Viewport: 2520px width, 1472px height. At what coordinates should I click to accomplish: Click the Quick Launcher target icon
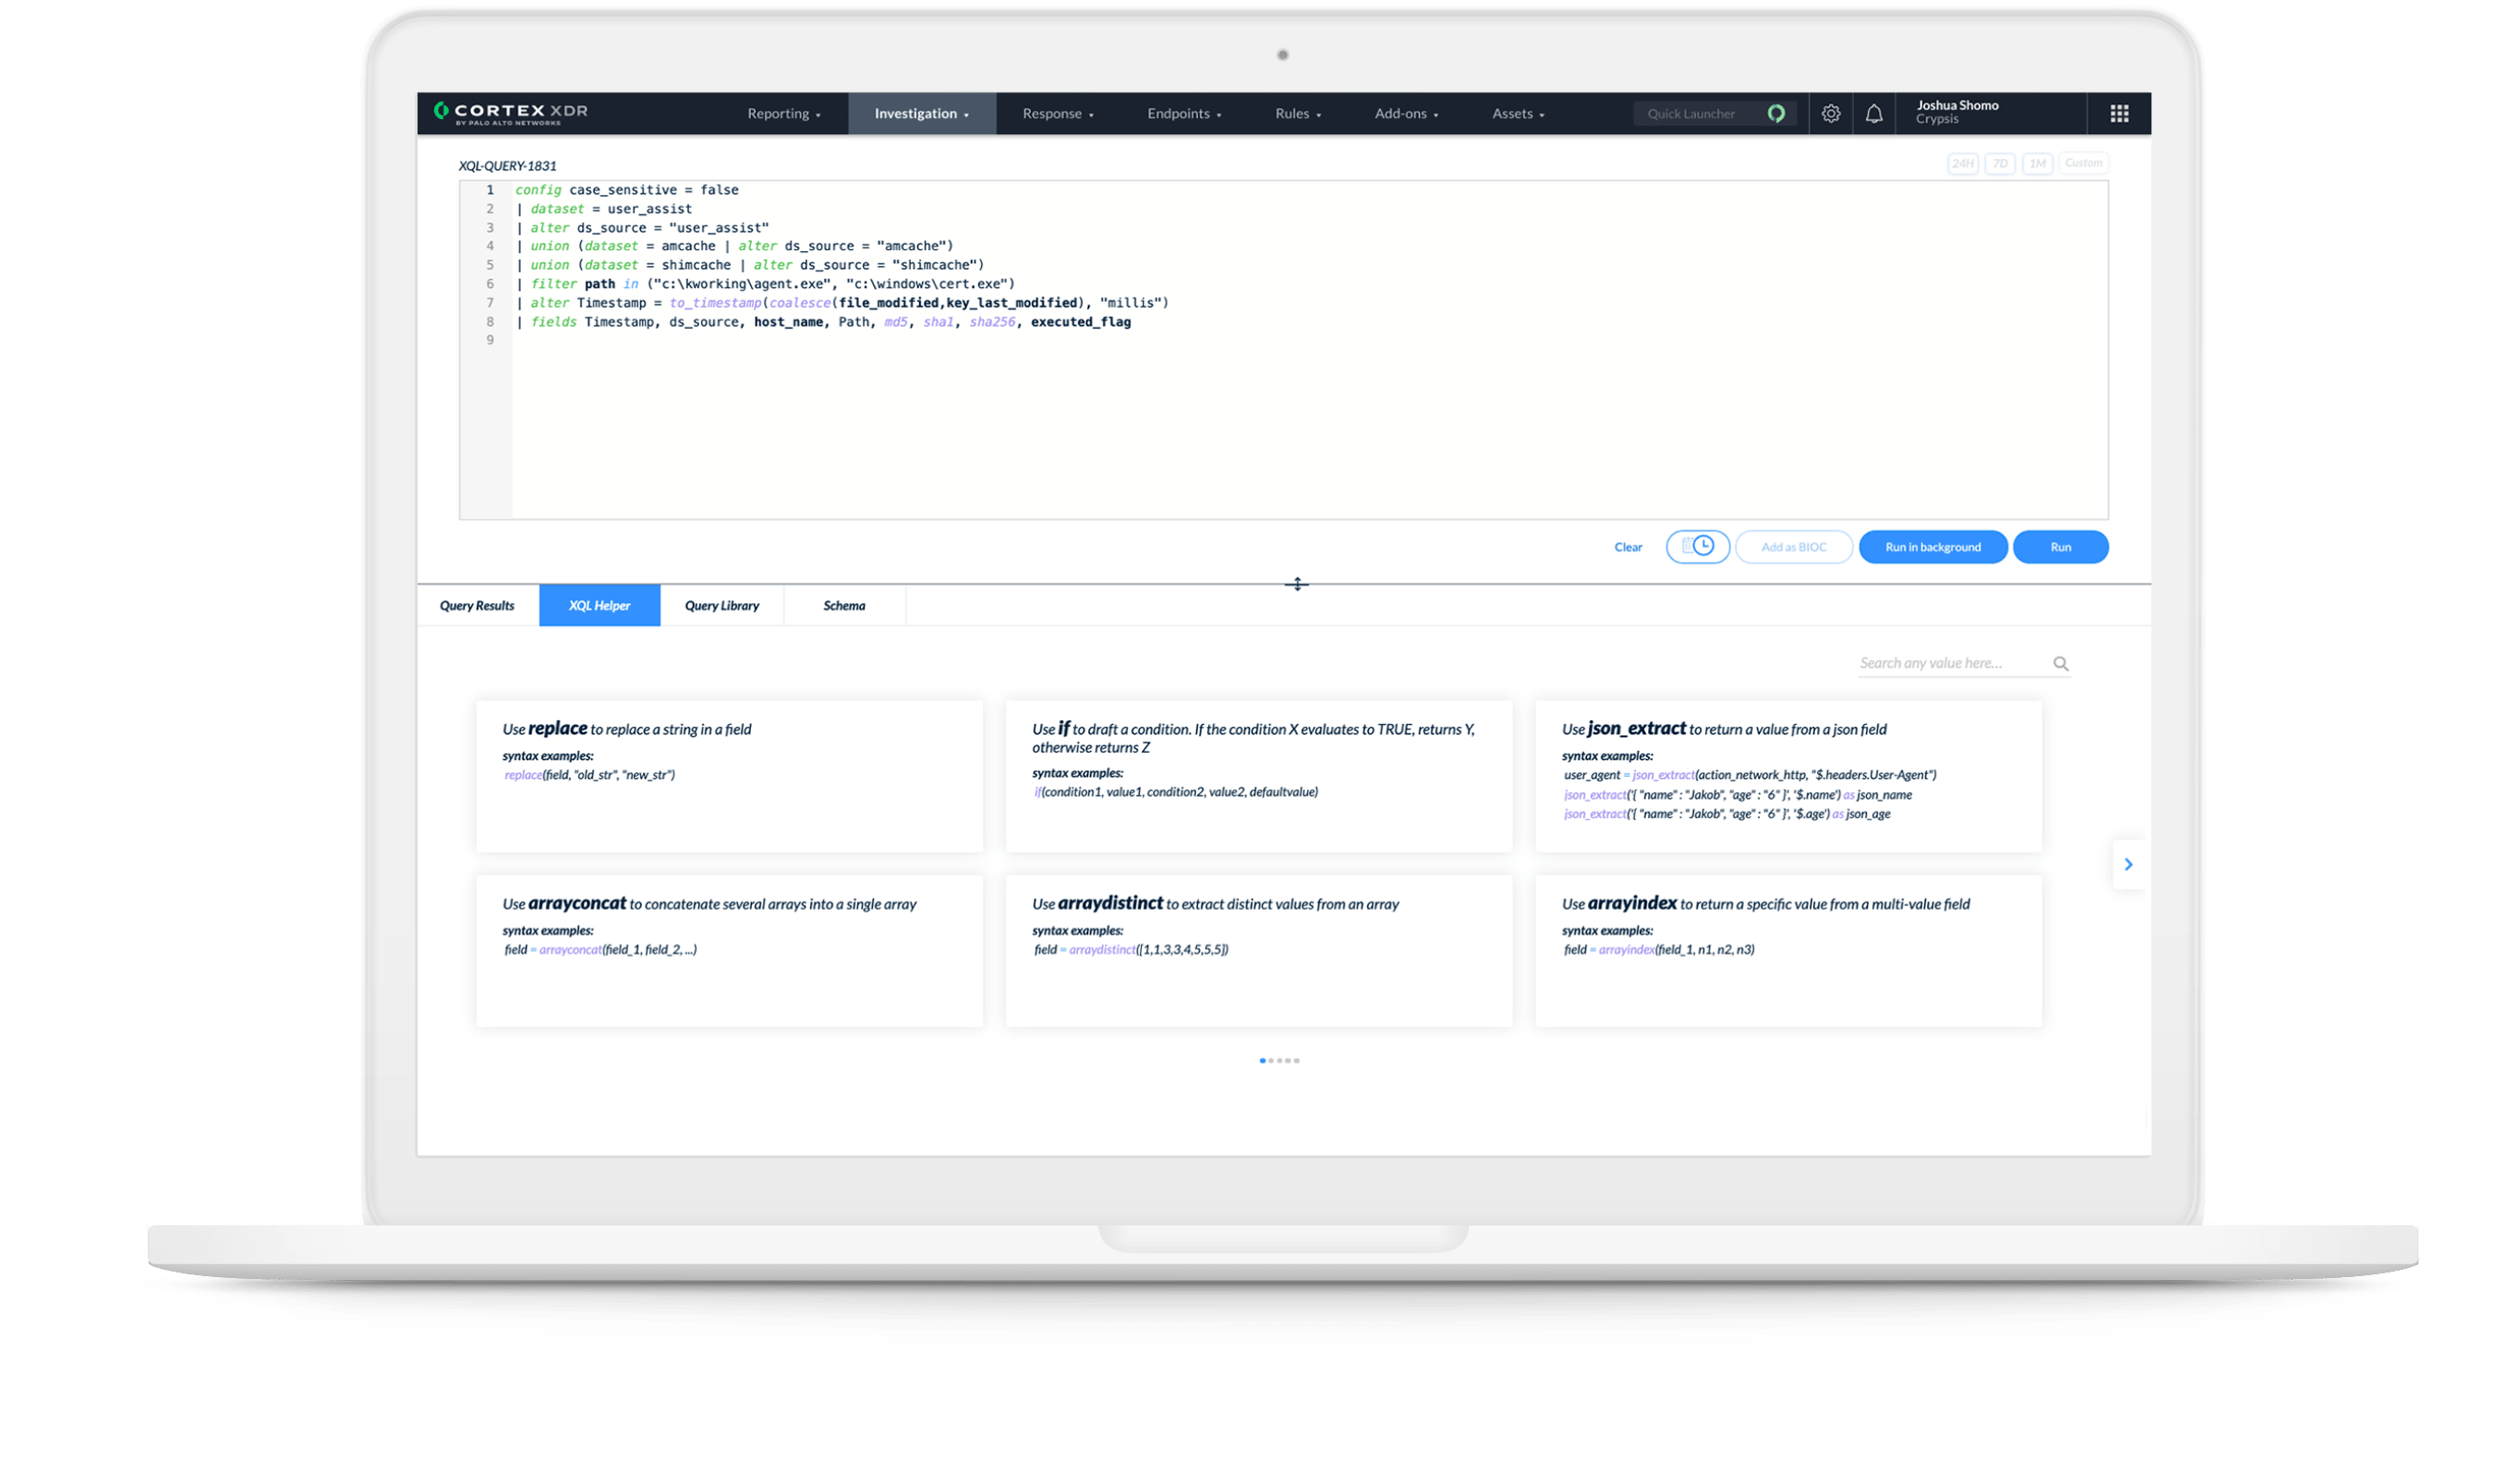point(1777,113)
